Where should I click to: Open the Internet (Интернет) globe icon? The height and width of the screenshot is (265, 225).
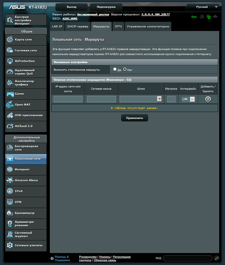point(10,169)
